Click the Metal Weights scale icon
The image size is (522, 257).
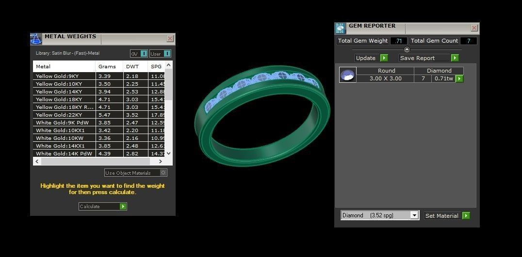pyautogui.click(x=36, y=39)
